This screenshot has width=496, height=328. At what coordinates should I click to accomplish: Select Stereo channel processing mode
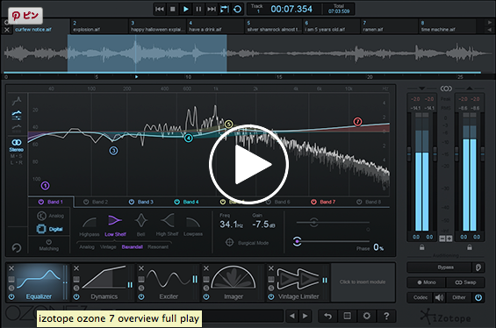click(x=17, y=146)
